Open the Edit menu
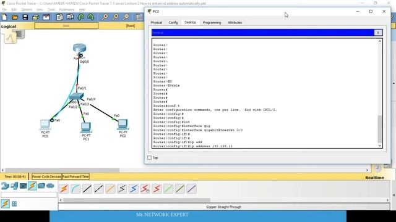The height and width of the screenshot is (222, 396). (x=14, y=10)
